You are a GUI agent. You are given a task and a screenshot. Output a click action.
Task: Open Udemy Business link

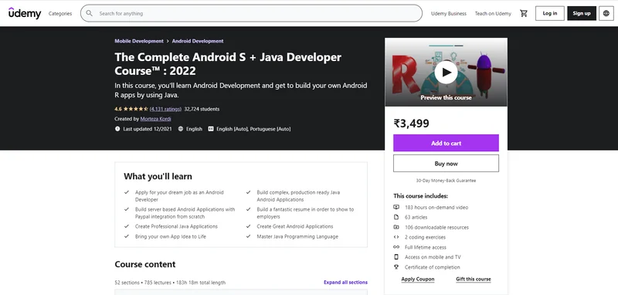[449, 13]
